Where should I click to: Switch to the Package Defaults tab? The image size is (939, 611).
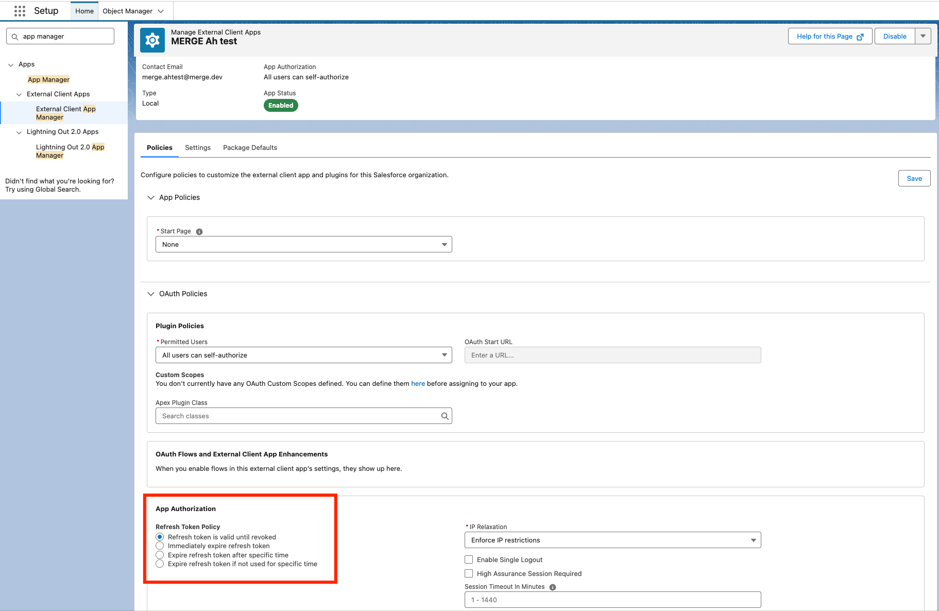point(250,148)
